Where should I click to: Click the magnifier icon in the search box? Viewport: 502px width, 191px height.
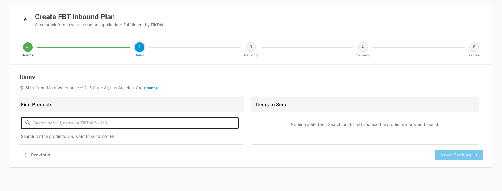(x=28, y=123)
